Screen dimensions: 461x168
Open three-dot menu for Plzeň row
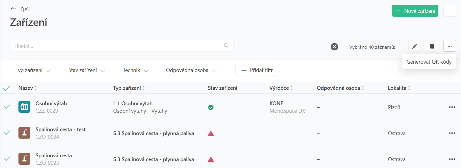(x=452, y=107)
